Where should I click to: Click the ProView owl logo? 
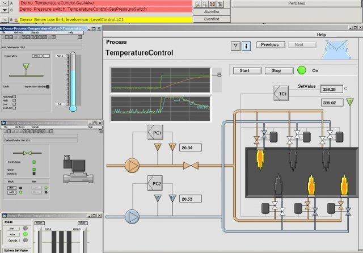point(336,50)
